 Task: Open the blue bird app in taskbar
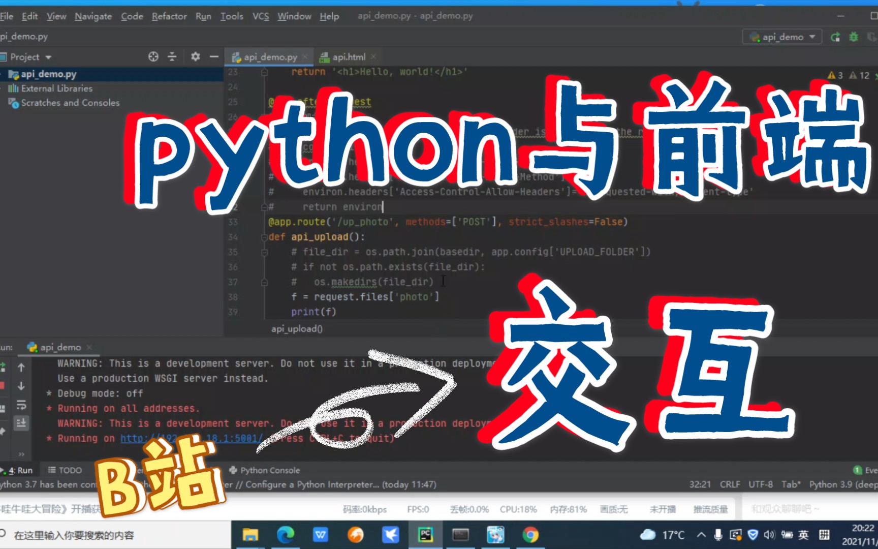(x=390, y=535)
